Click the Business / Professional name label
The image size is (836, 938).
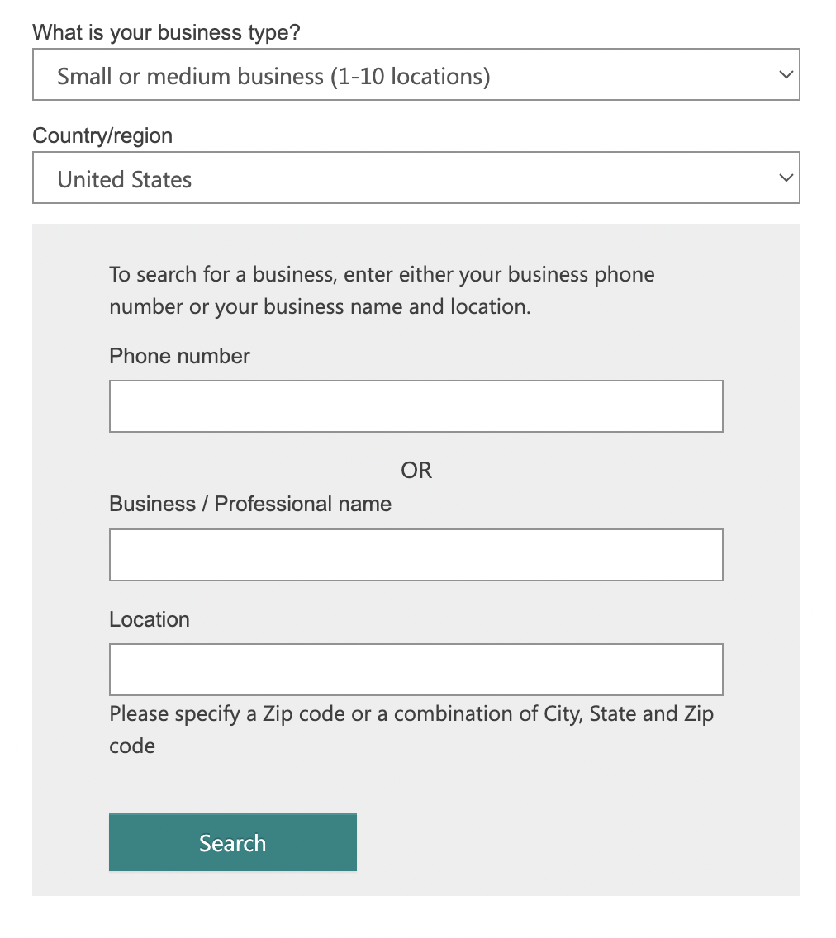point(249,504)
